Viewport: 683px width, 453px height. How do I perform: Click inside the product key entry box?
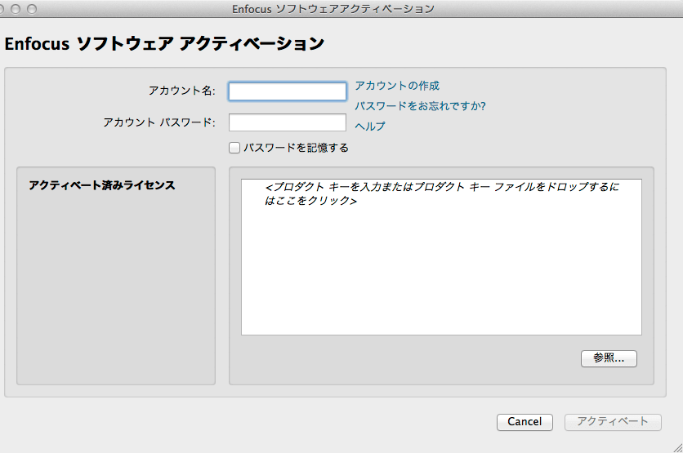coord(441,257)
